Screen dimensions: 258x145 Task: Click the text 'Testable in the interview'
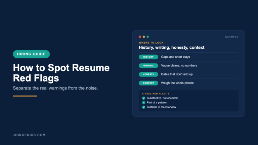[161, 107]
